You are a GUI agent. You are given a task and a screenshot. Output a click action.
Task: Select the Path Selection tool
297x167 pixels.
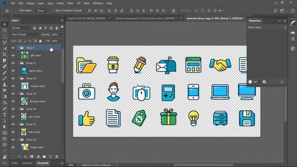(5, 121)
